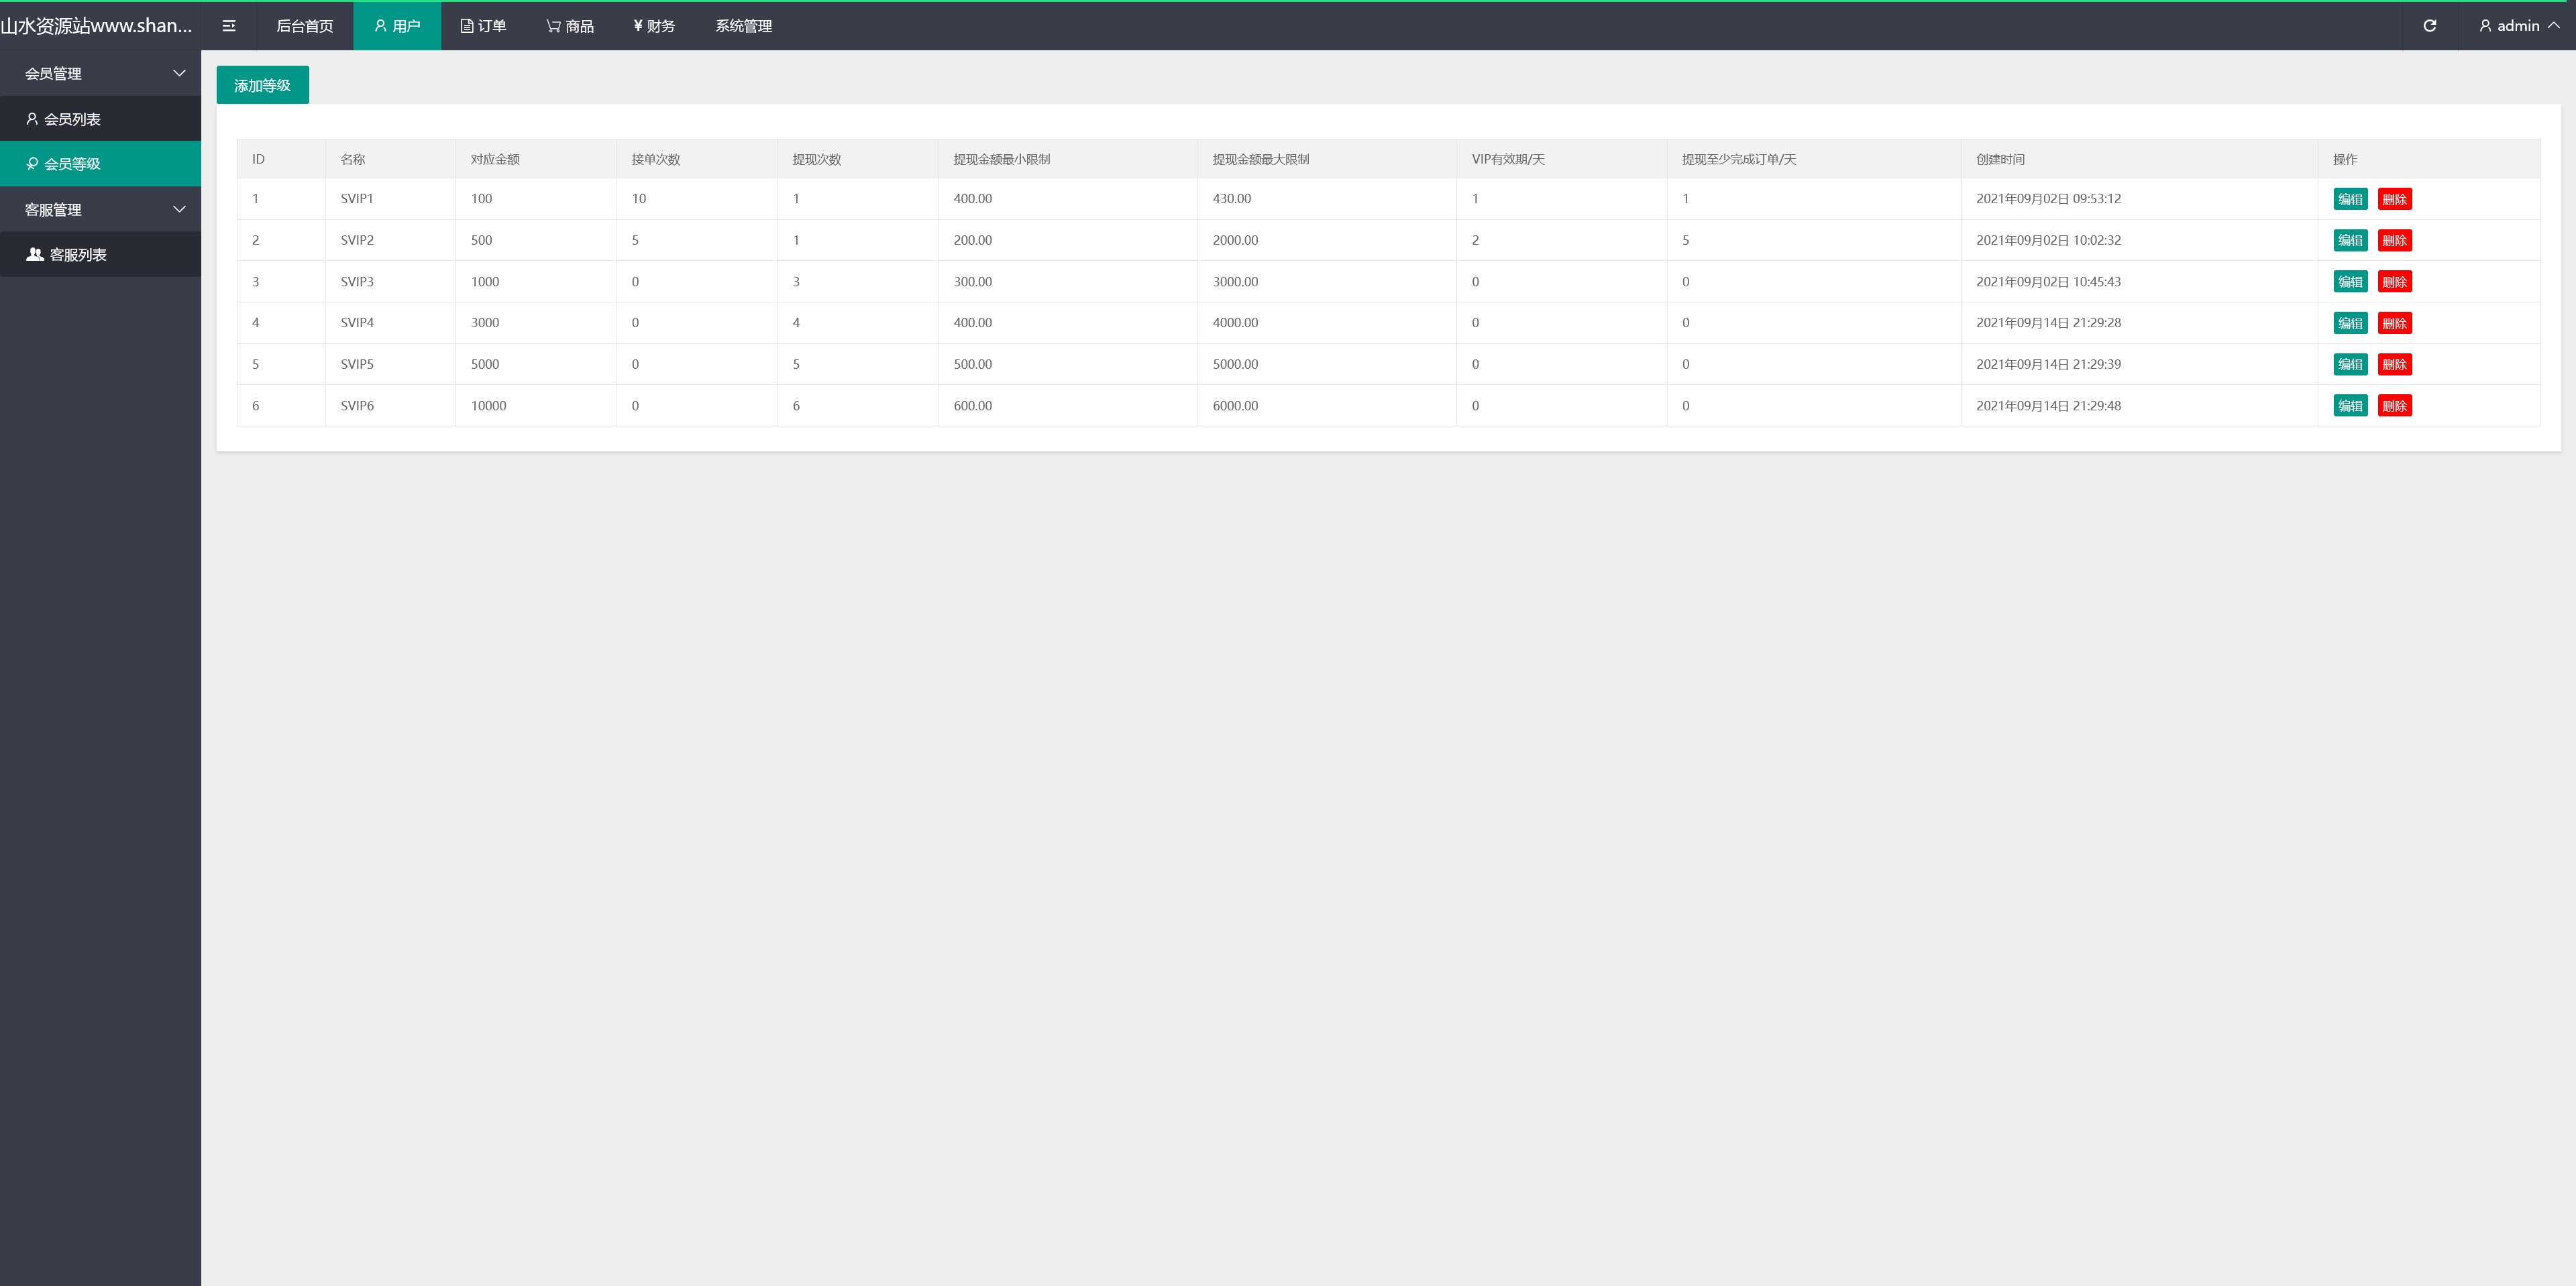Open the 用户 tab in top navigation
This screenshot has width=2576, height=1286.
pyautogui.click(x=397, y=26)
